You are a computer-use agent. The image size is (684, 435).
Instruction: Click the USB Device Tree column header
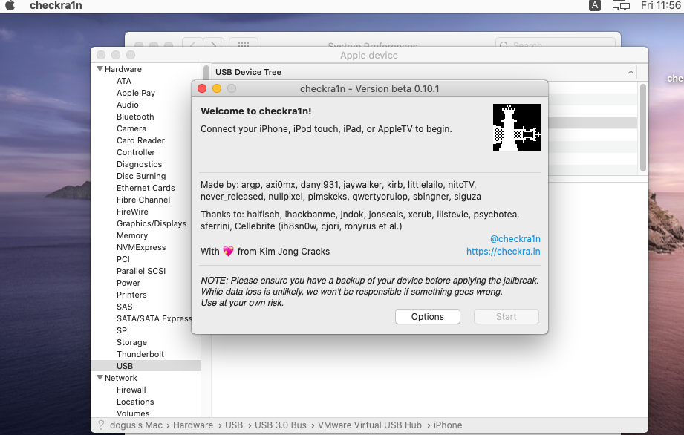tap(424, 72)
